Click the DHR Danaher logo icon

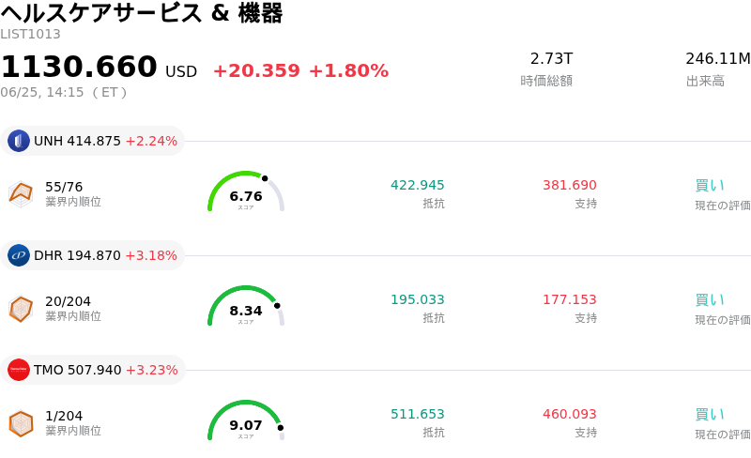[x=19, y=255]
